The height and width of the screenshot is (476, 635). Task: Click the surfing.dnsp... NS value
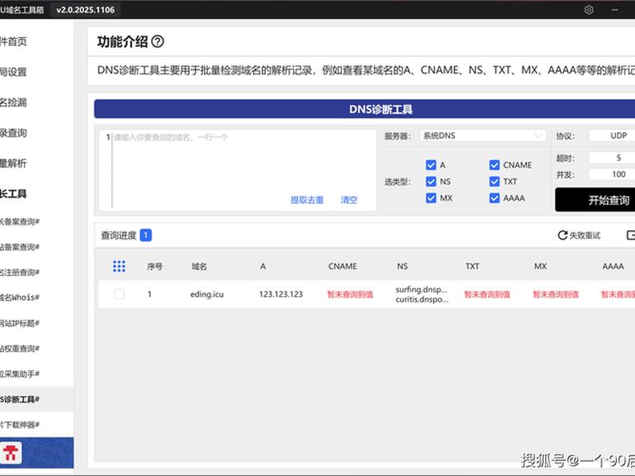point(421,290)
